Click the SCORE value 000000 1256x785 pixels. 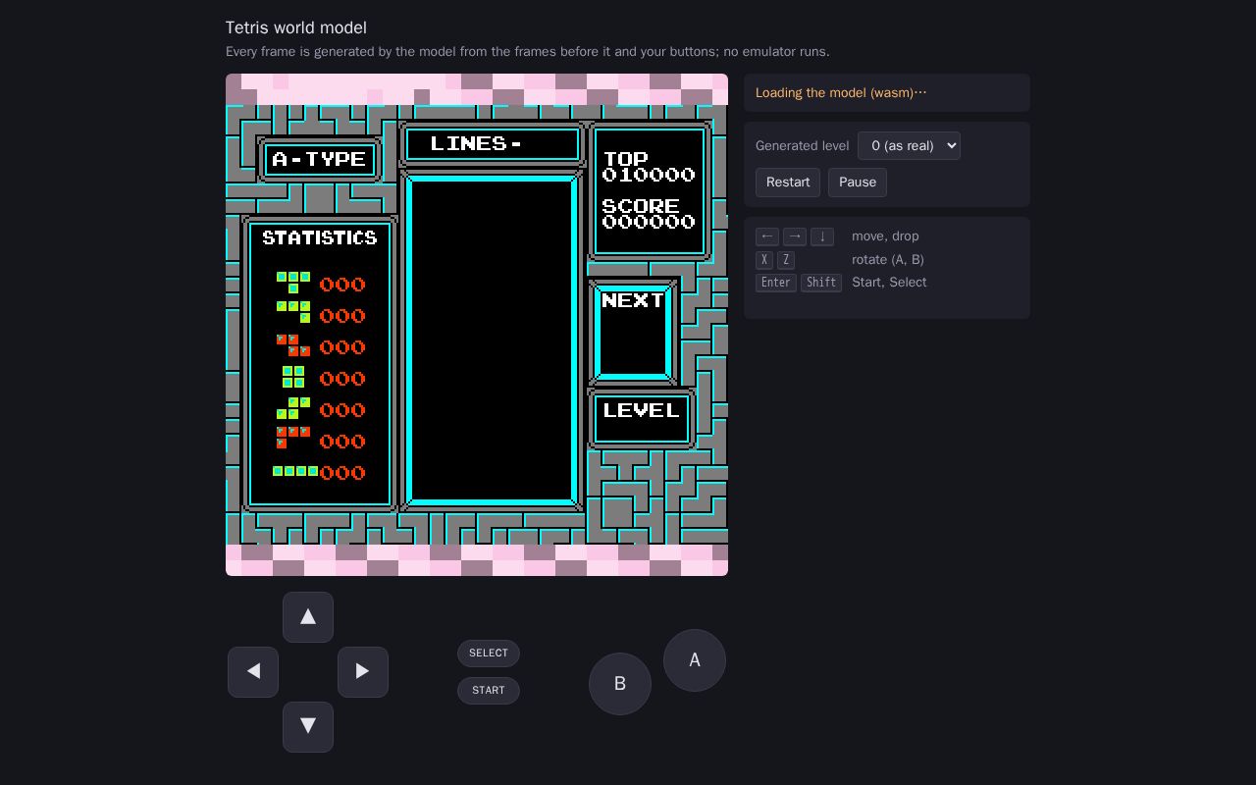coord(649,222)
